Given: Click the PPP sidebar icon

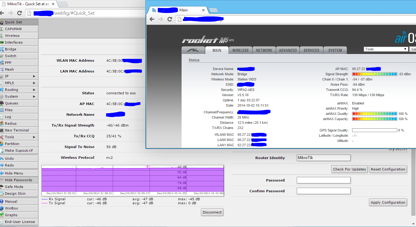Looking at the screenshot, I should (2, 63).
